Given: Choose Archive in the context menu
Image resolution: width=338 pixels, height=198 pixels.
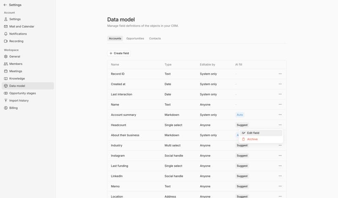Looking at the screenshot, I should point(252,139).
